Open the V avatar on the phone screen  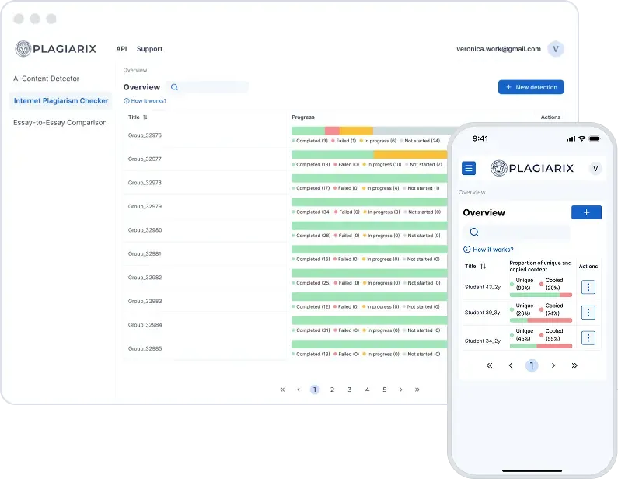595,168
